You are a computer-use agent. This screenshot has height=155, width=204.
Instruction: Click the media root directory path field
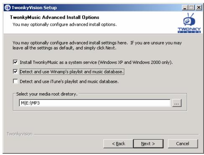pyautogui.click(x=95, y=103)
